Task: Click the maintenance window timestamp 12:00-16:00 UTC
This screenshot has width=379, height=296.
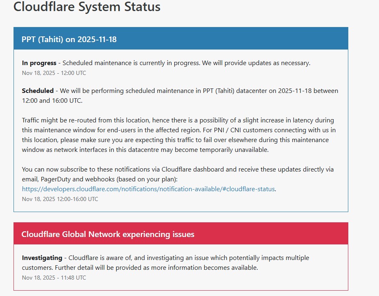Action: 60,199
